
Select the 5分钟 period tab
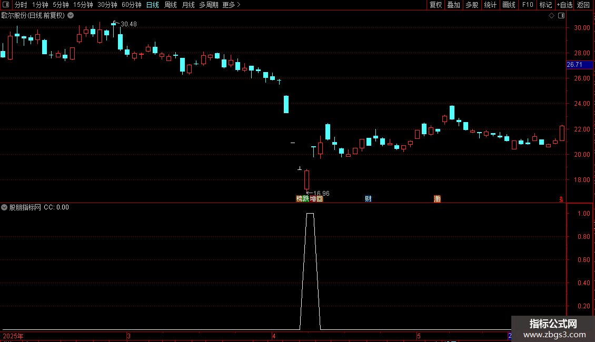coord(61,5)
